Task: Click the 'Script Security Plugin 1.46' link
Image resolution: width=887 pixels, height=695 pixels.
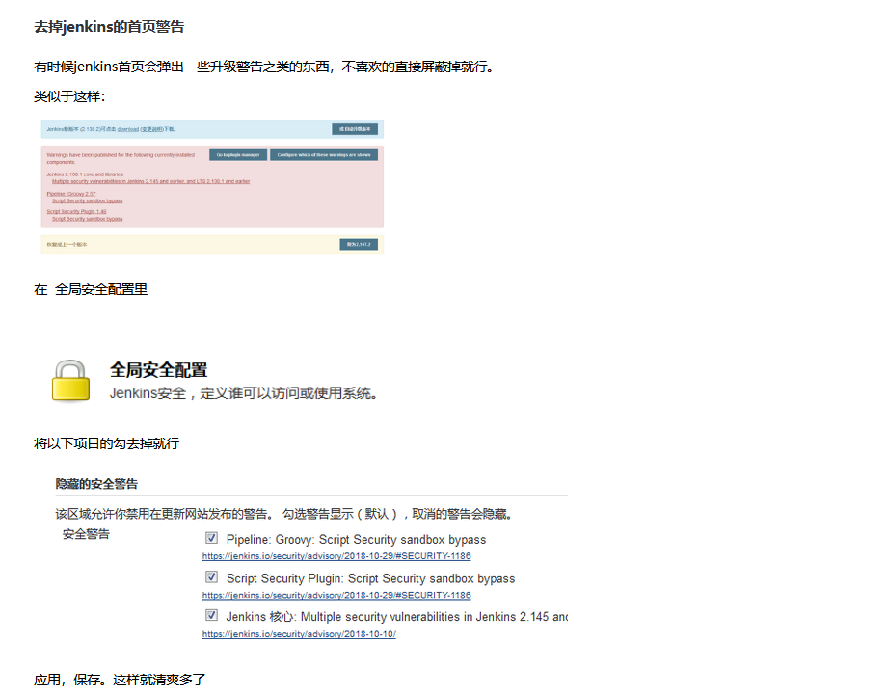Action: 76,211
